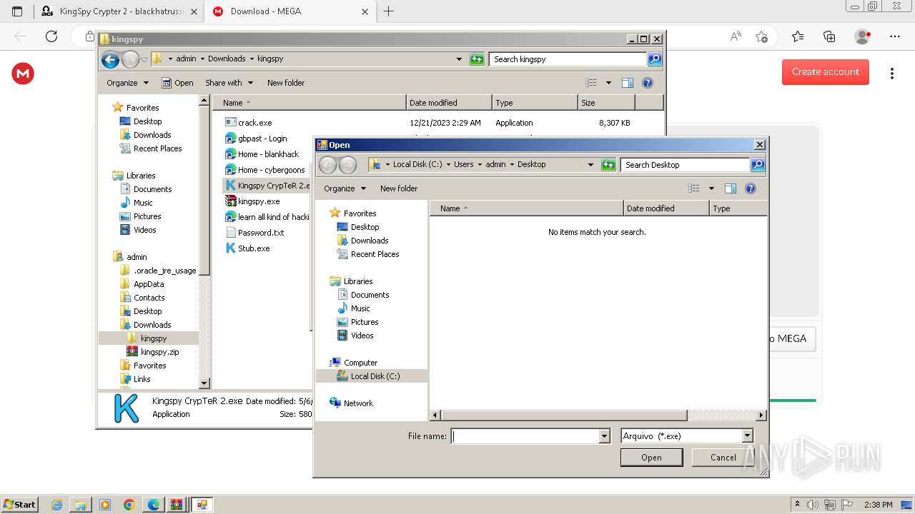915x514 pixels.
Task: Click File name input field
Action: [x=525, y=436]
